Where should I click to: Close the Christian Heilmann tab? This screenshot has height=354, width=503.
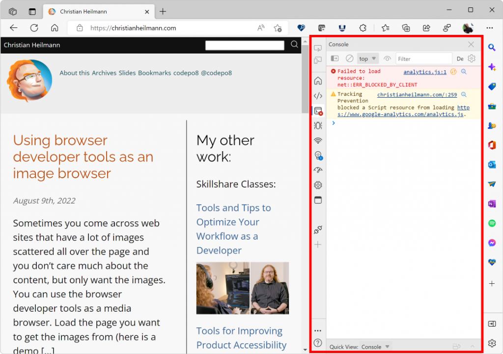pyautogui.click(x=147, y=12)
